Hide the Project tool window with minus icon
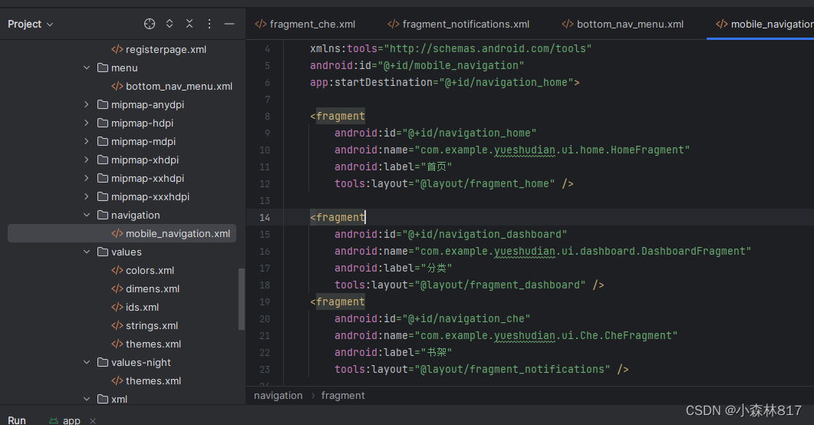 coord(229,24)
